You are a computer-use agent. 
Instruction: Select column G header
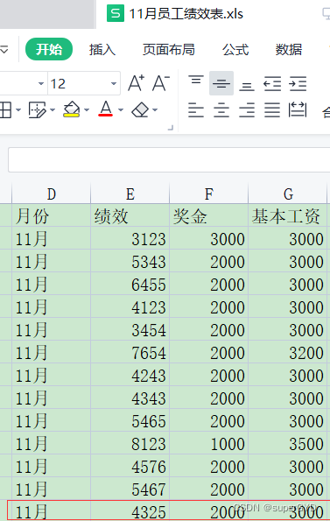tap(288, 194)
